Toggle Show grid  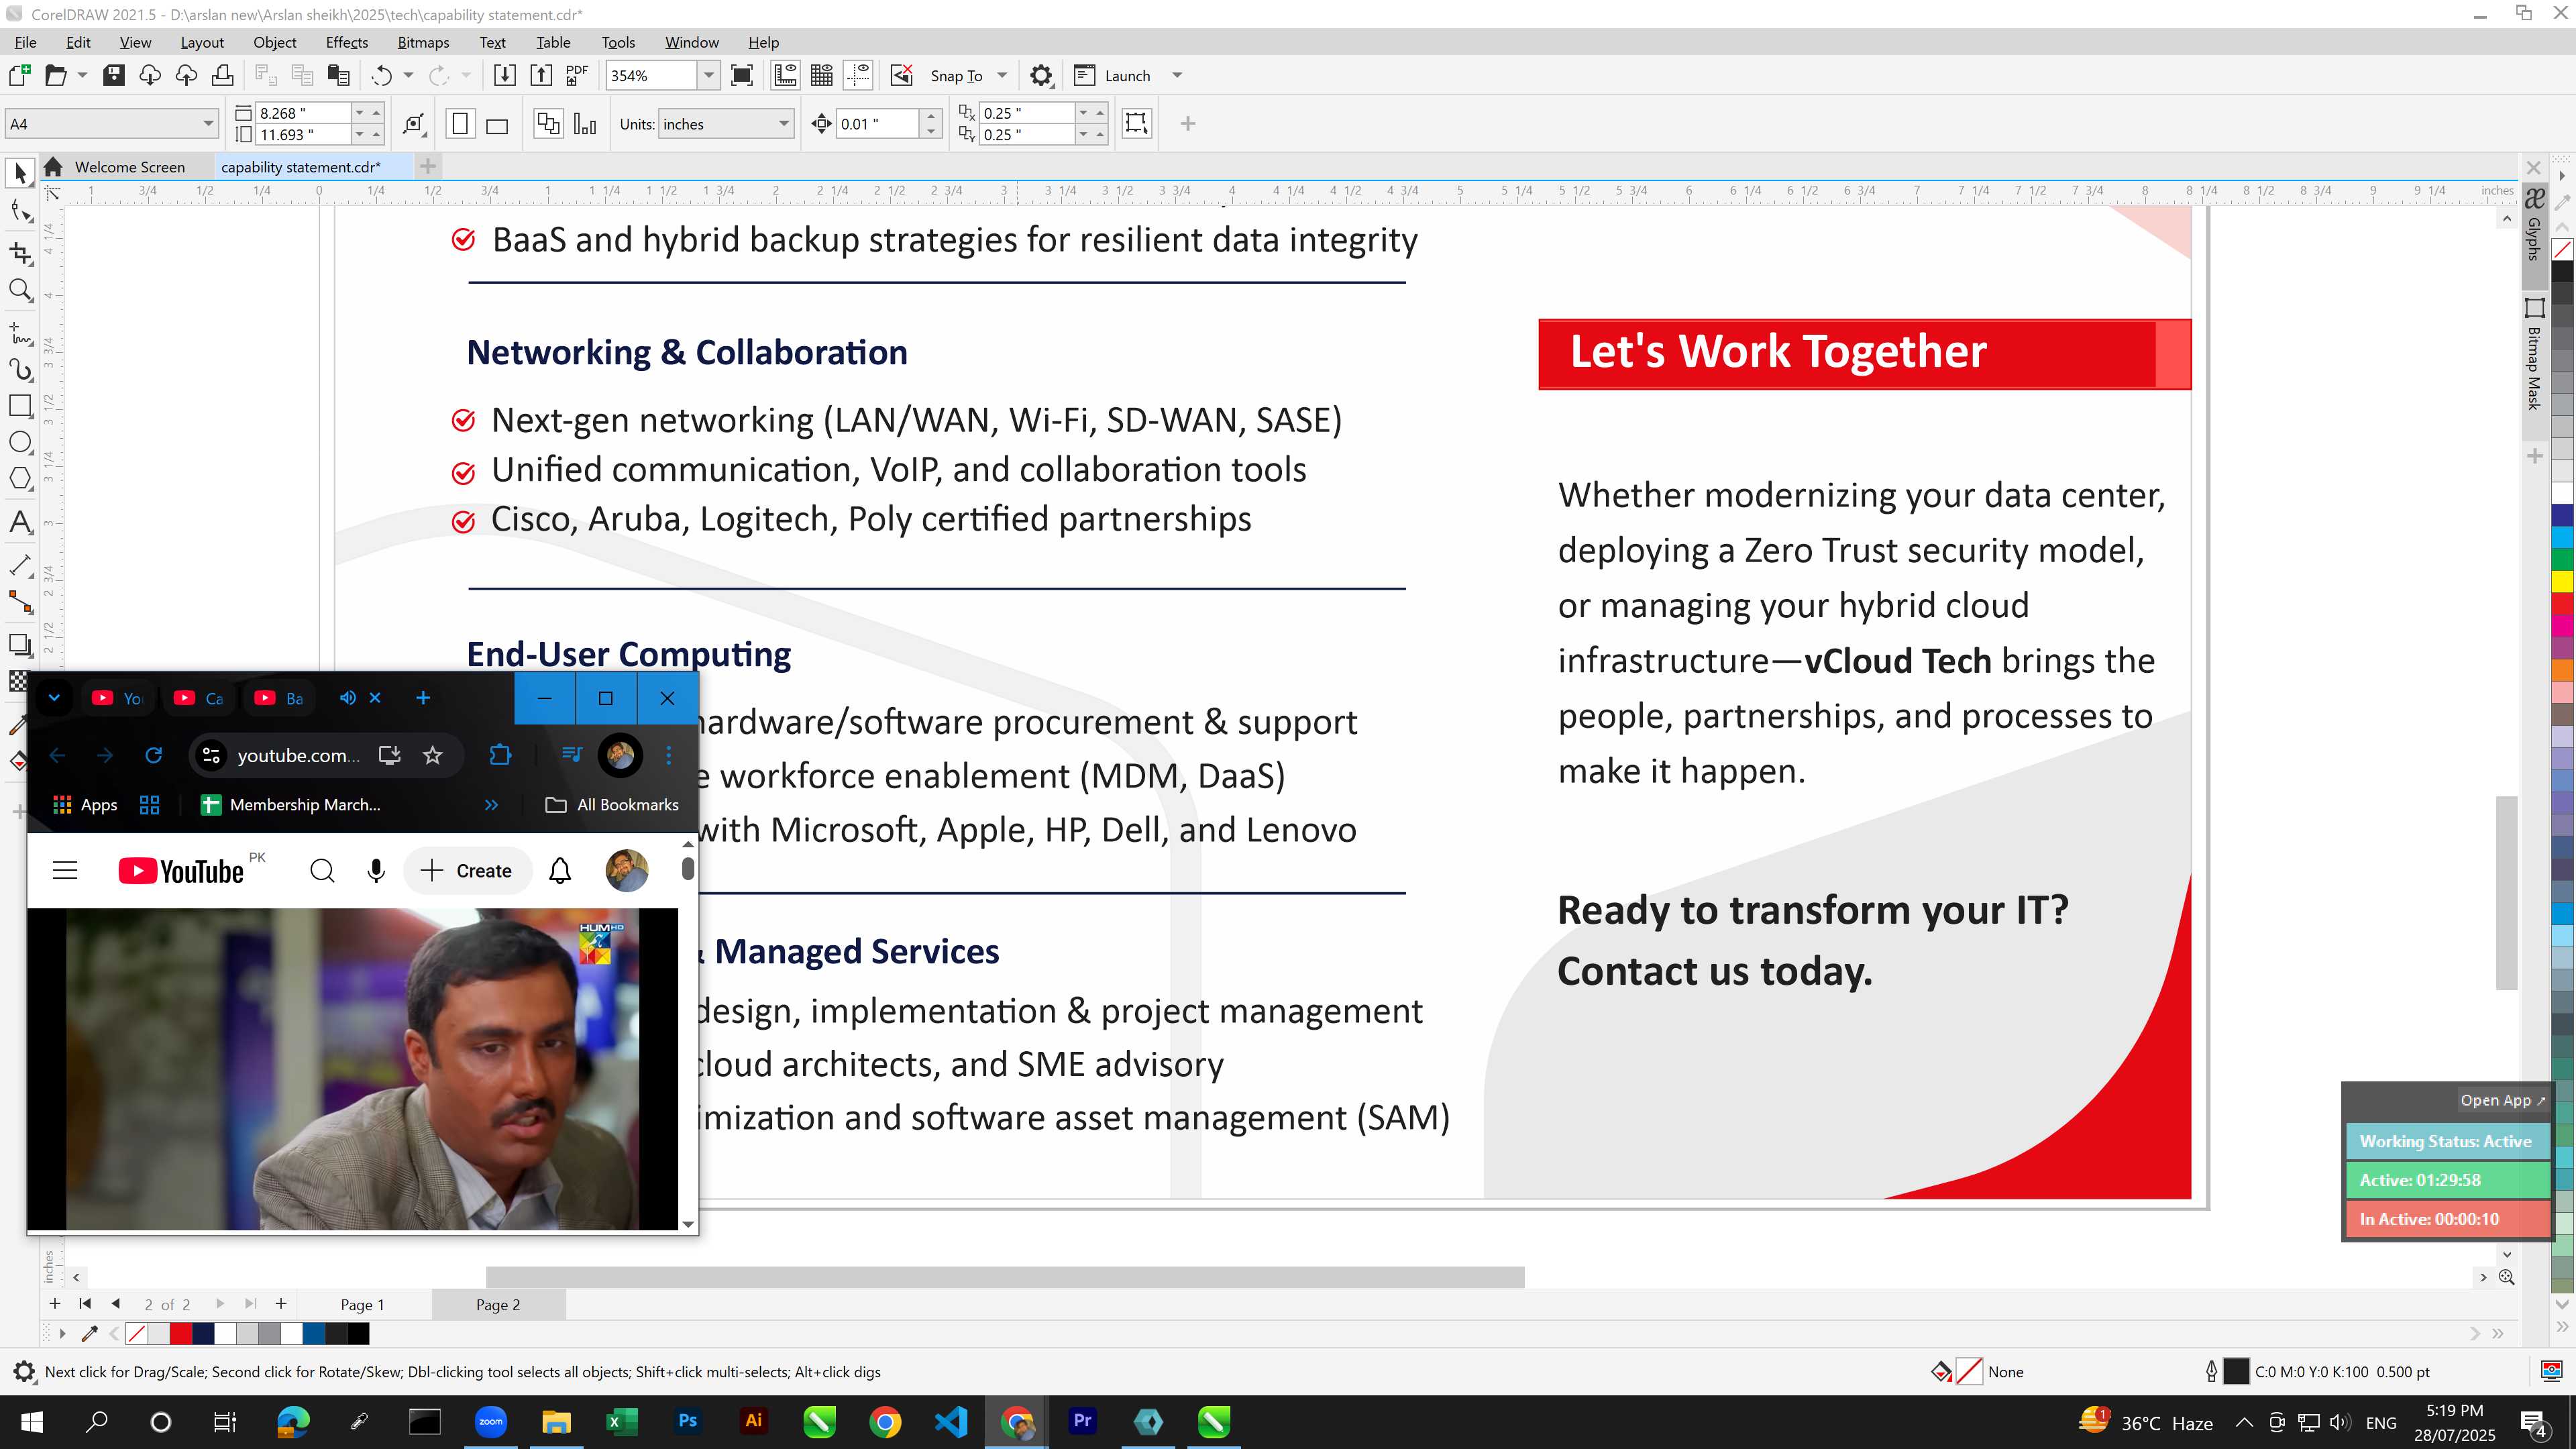pyautogui.click(x=822, y=75)
